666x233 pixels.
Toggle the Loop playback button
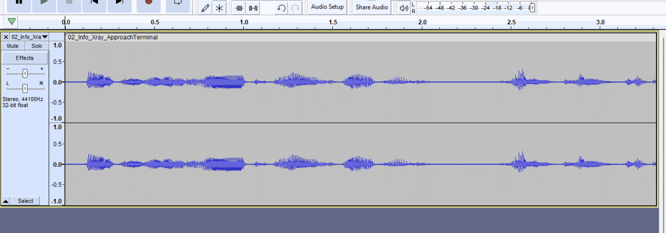click(178, 3)
